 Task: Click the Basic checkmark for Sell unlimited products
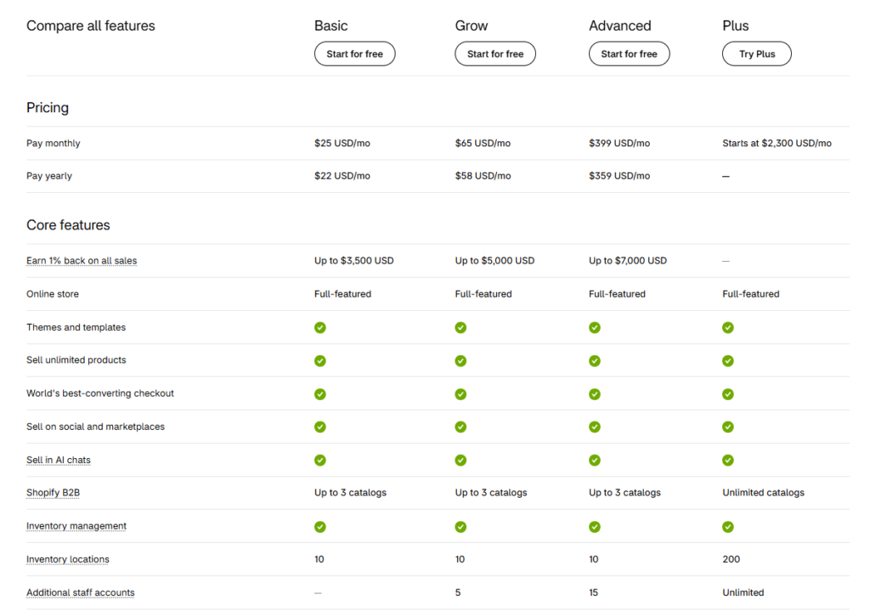pyautogui.click(x=320, y=360)
